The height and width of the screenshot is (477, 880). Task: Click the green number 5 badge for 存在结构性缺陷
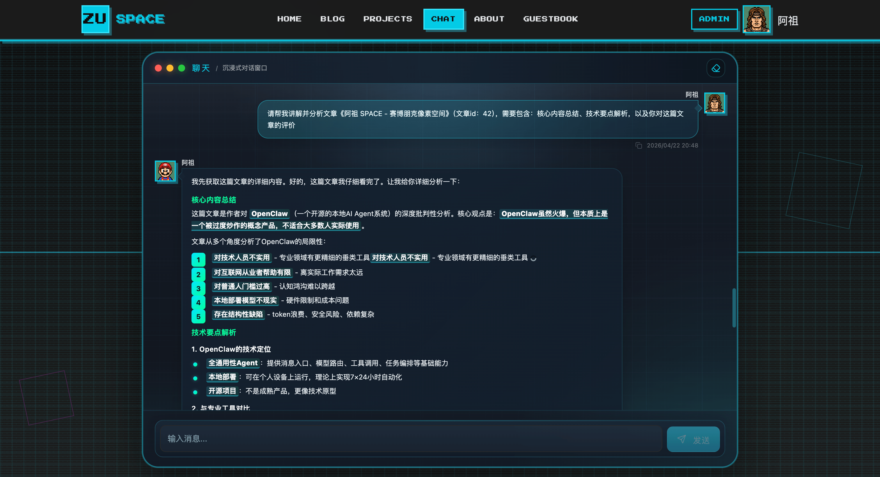[x=198, y=316]
